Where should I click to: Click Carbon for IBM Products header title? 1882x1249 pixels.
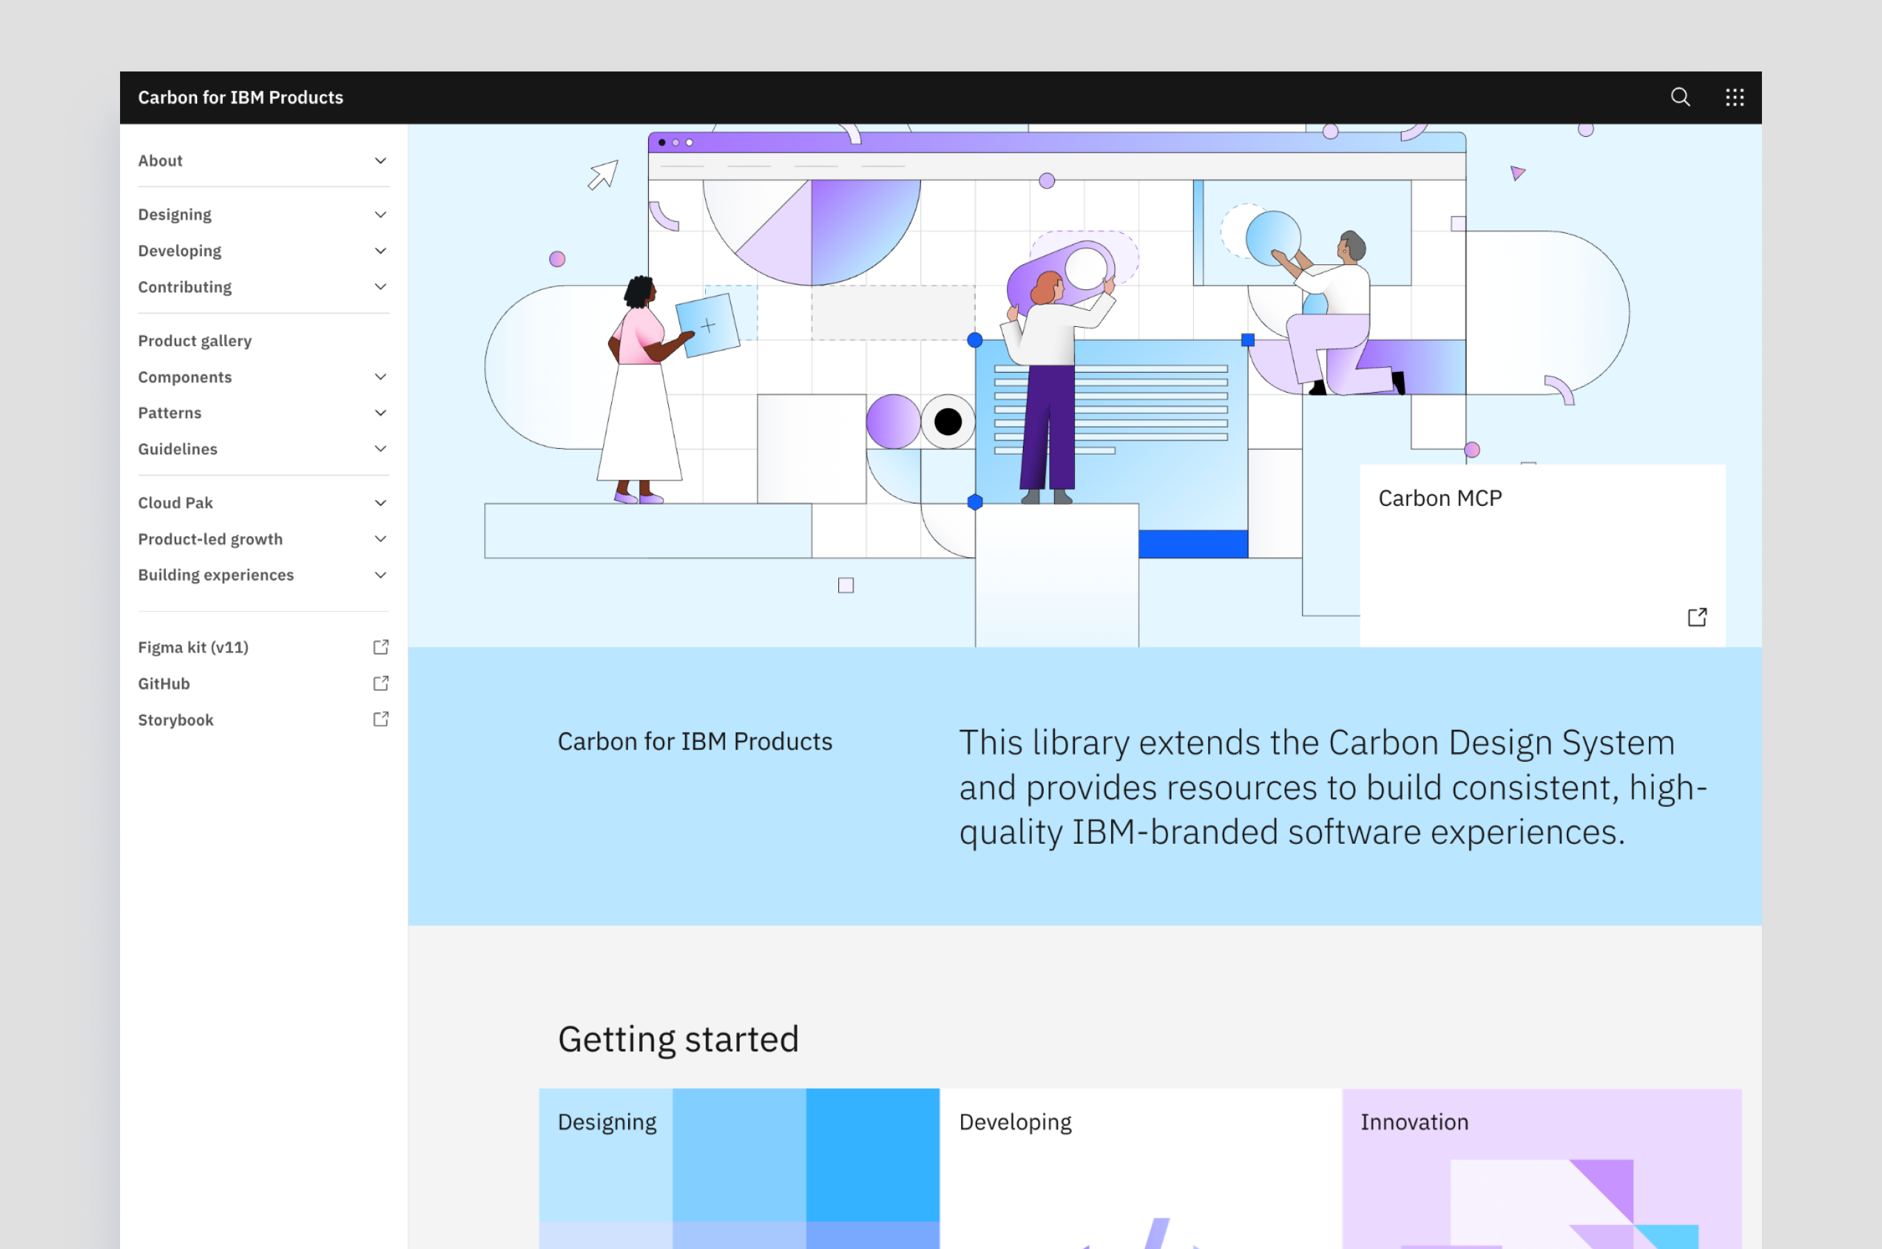[x=241, y=97]
